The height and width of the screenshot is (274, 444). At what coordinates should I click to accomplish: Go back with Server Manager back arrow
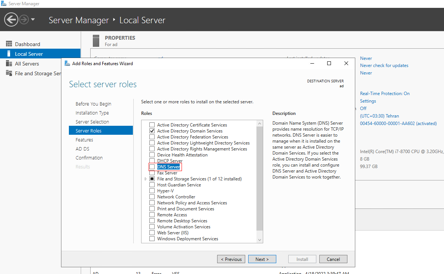click(x=11, y=19)
